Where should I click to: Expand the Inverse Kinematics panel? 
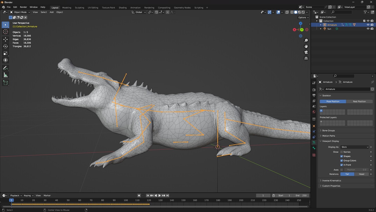(331, 181)
